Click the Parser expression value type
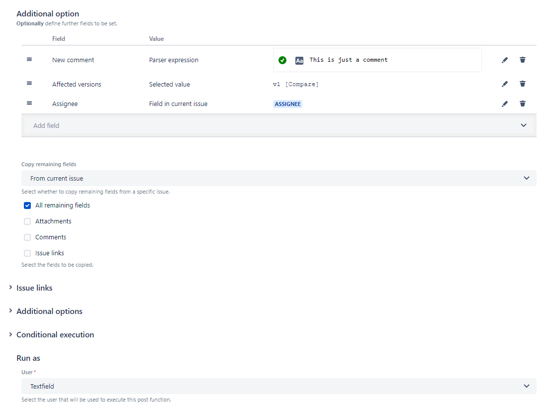This screenshot has height=414, width=547. 174,60
